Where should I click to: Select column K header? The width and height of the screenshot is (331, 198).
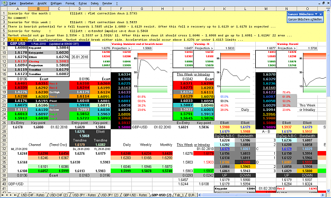coord(225,8)
